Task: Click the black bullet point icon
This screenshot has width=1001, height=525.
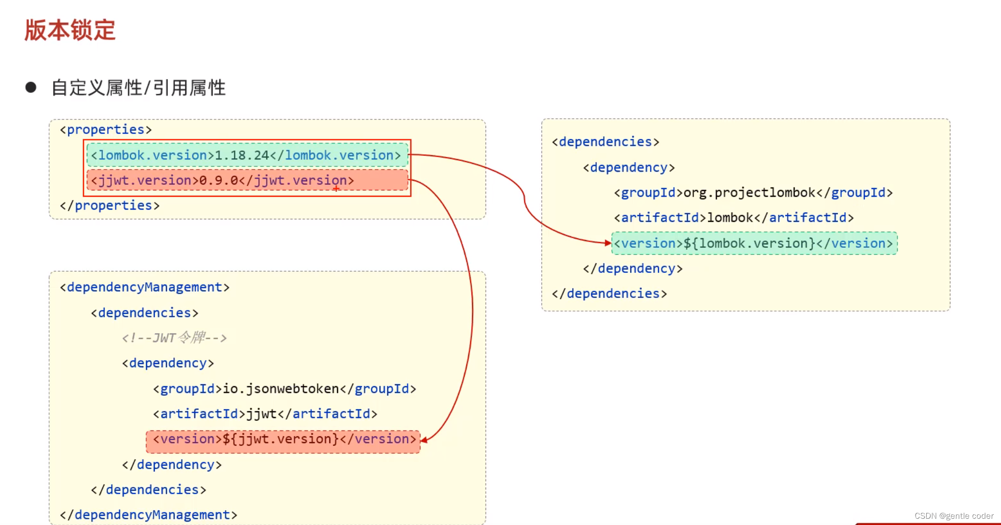Action: click(x=31, y=87)
